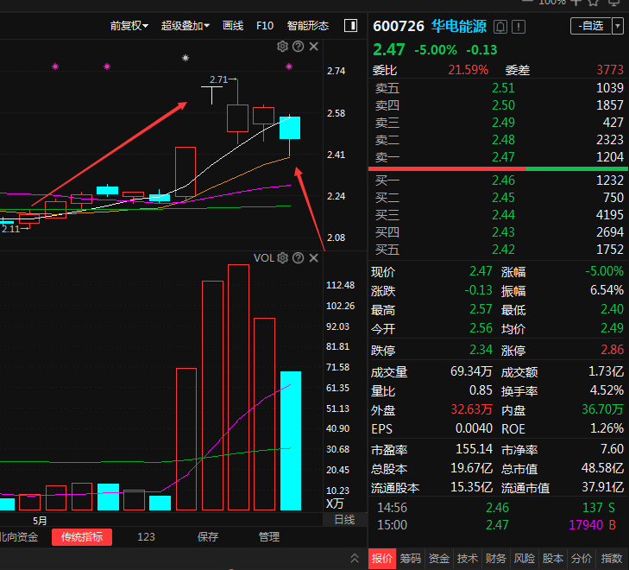
Task: Click the 换手率 value 4.52%
Action: [x=607, y=390]
